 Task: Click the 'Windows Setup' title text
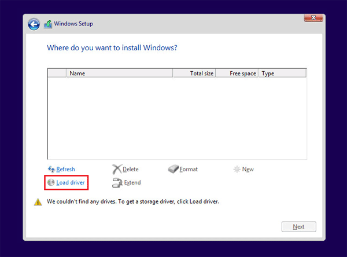[x=73, y=24]
